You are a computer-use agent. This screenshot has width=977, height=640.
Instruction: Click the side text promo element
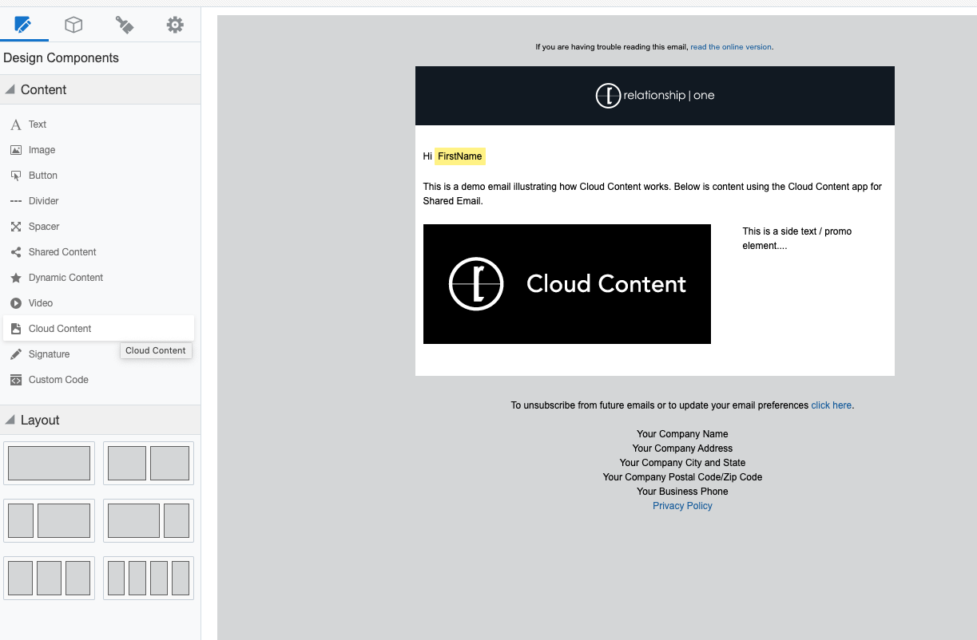coord(797,239)
